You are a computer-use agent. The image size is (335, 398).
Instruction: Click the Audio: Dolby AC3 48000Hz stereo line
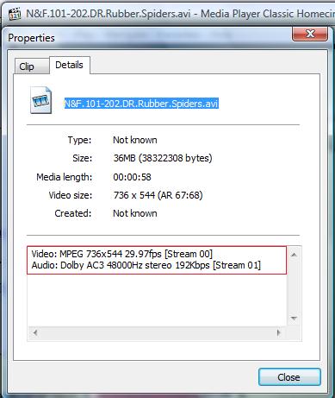coord(146,265)
